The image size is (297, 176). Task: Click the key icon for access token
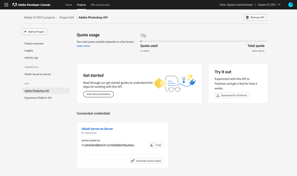click(133, 161)
